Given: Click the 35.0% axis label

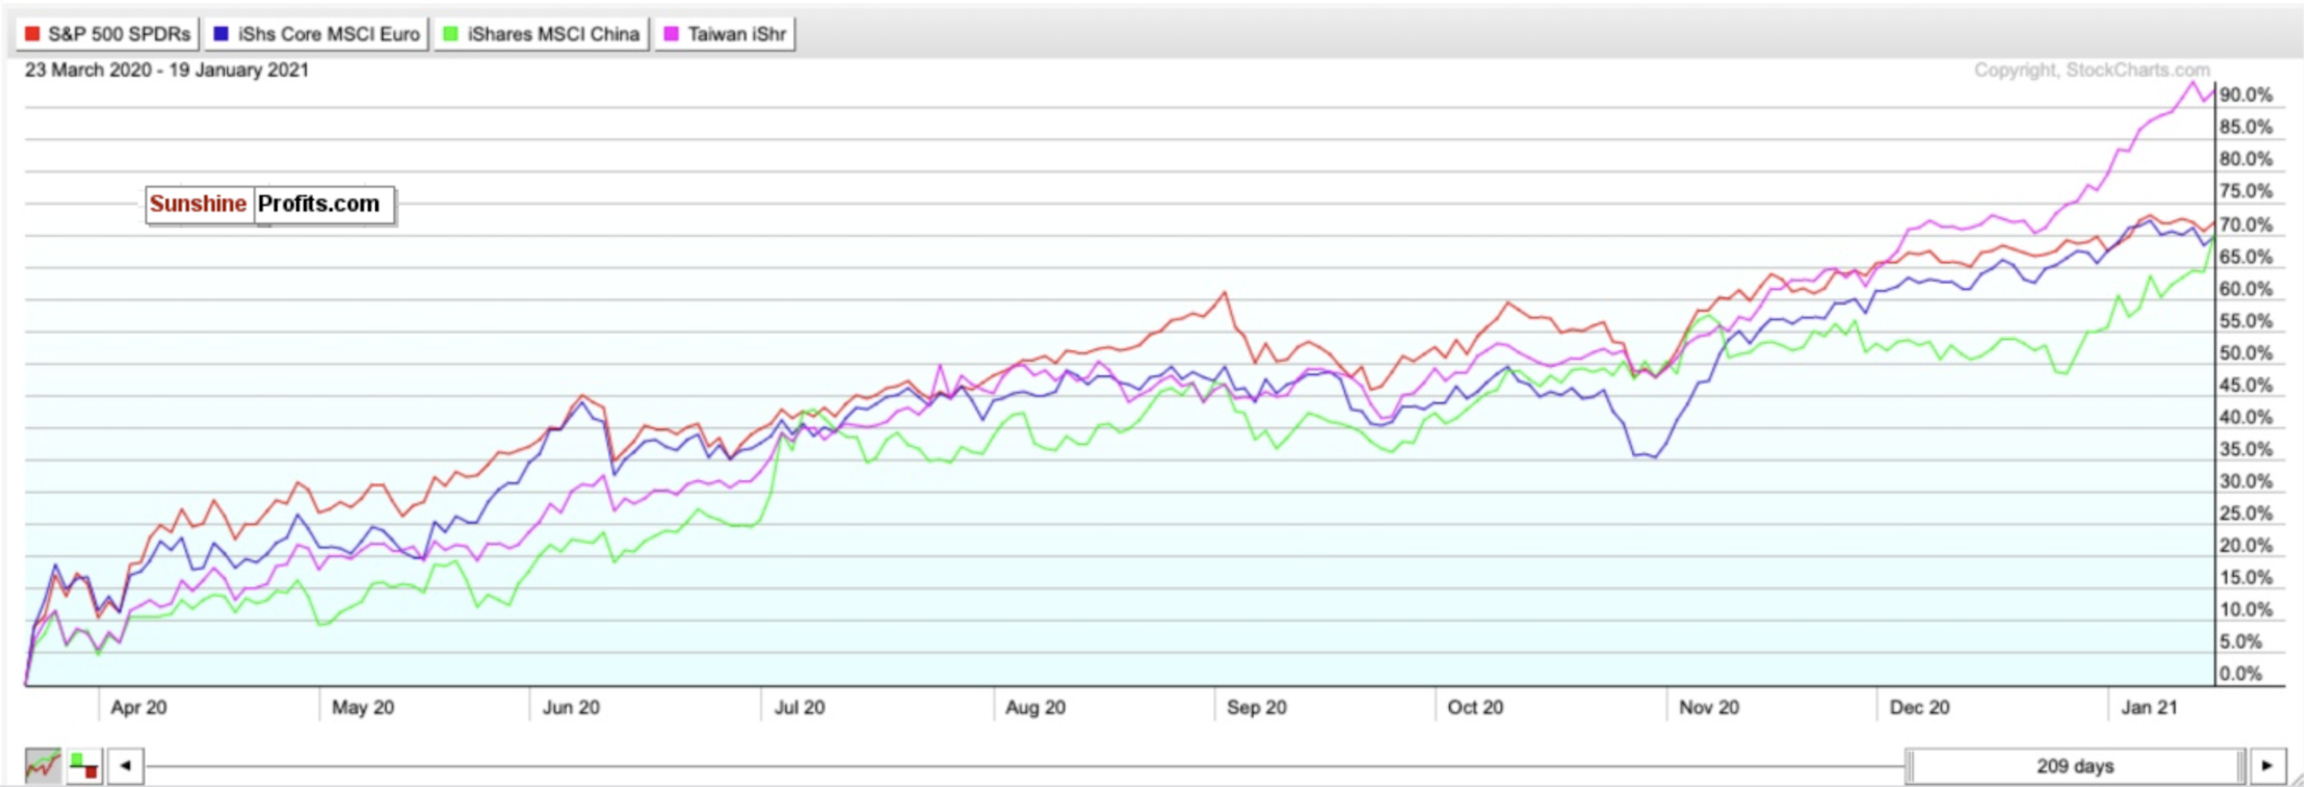Looking at the screenshot, I should pos(2246,450).
